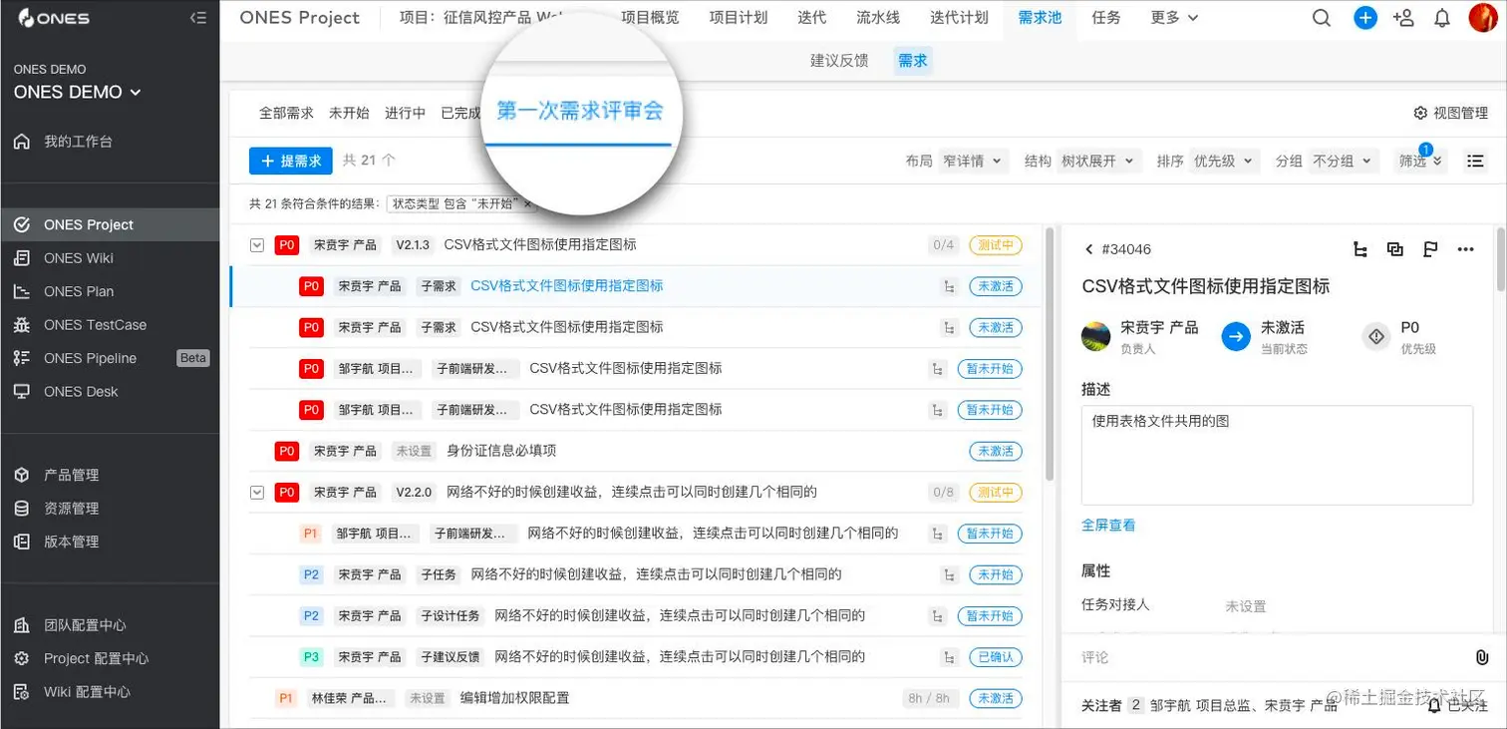
Task: Toggle the list view icon next to 筛选
Action: tap(1476, 161)
